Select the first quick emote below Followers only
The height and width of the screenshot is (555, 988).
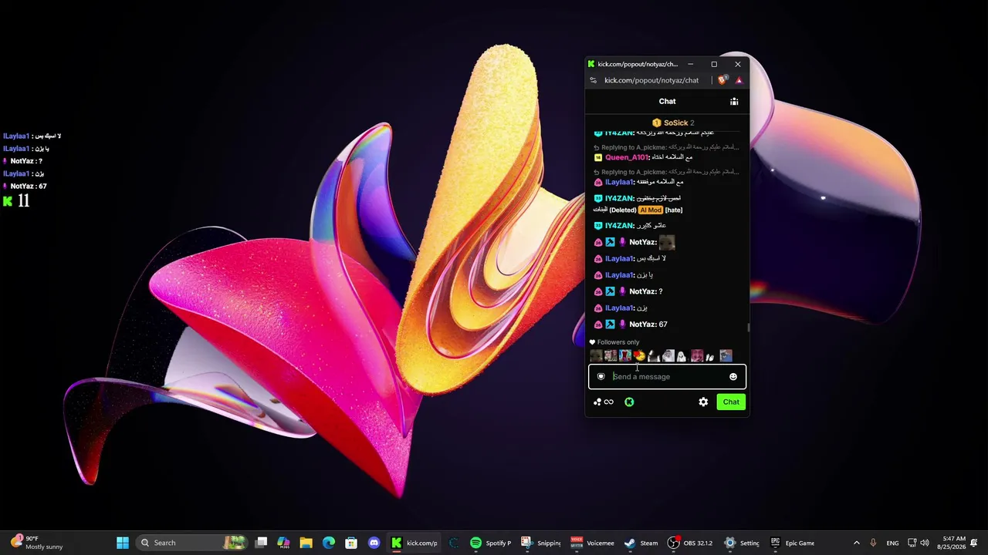[x=596, y=355]
